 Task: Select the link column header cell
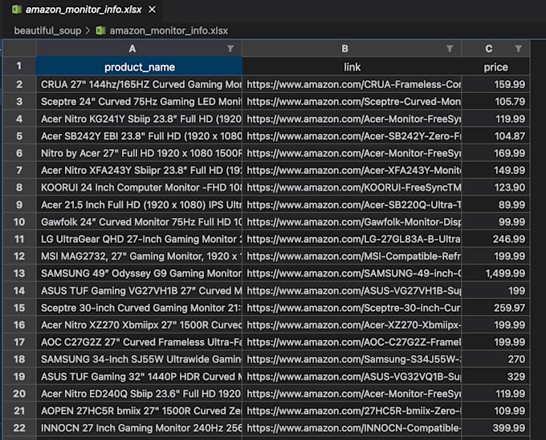[352, 67]
